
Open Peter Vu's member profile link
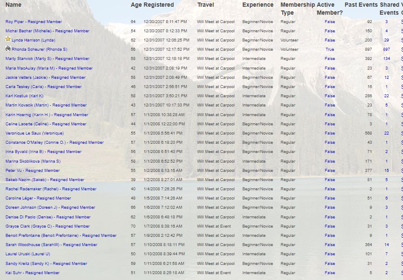point(32,171)
